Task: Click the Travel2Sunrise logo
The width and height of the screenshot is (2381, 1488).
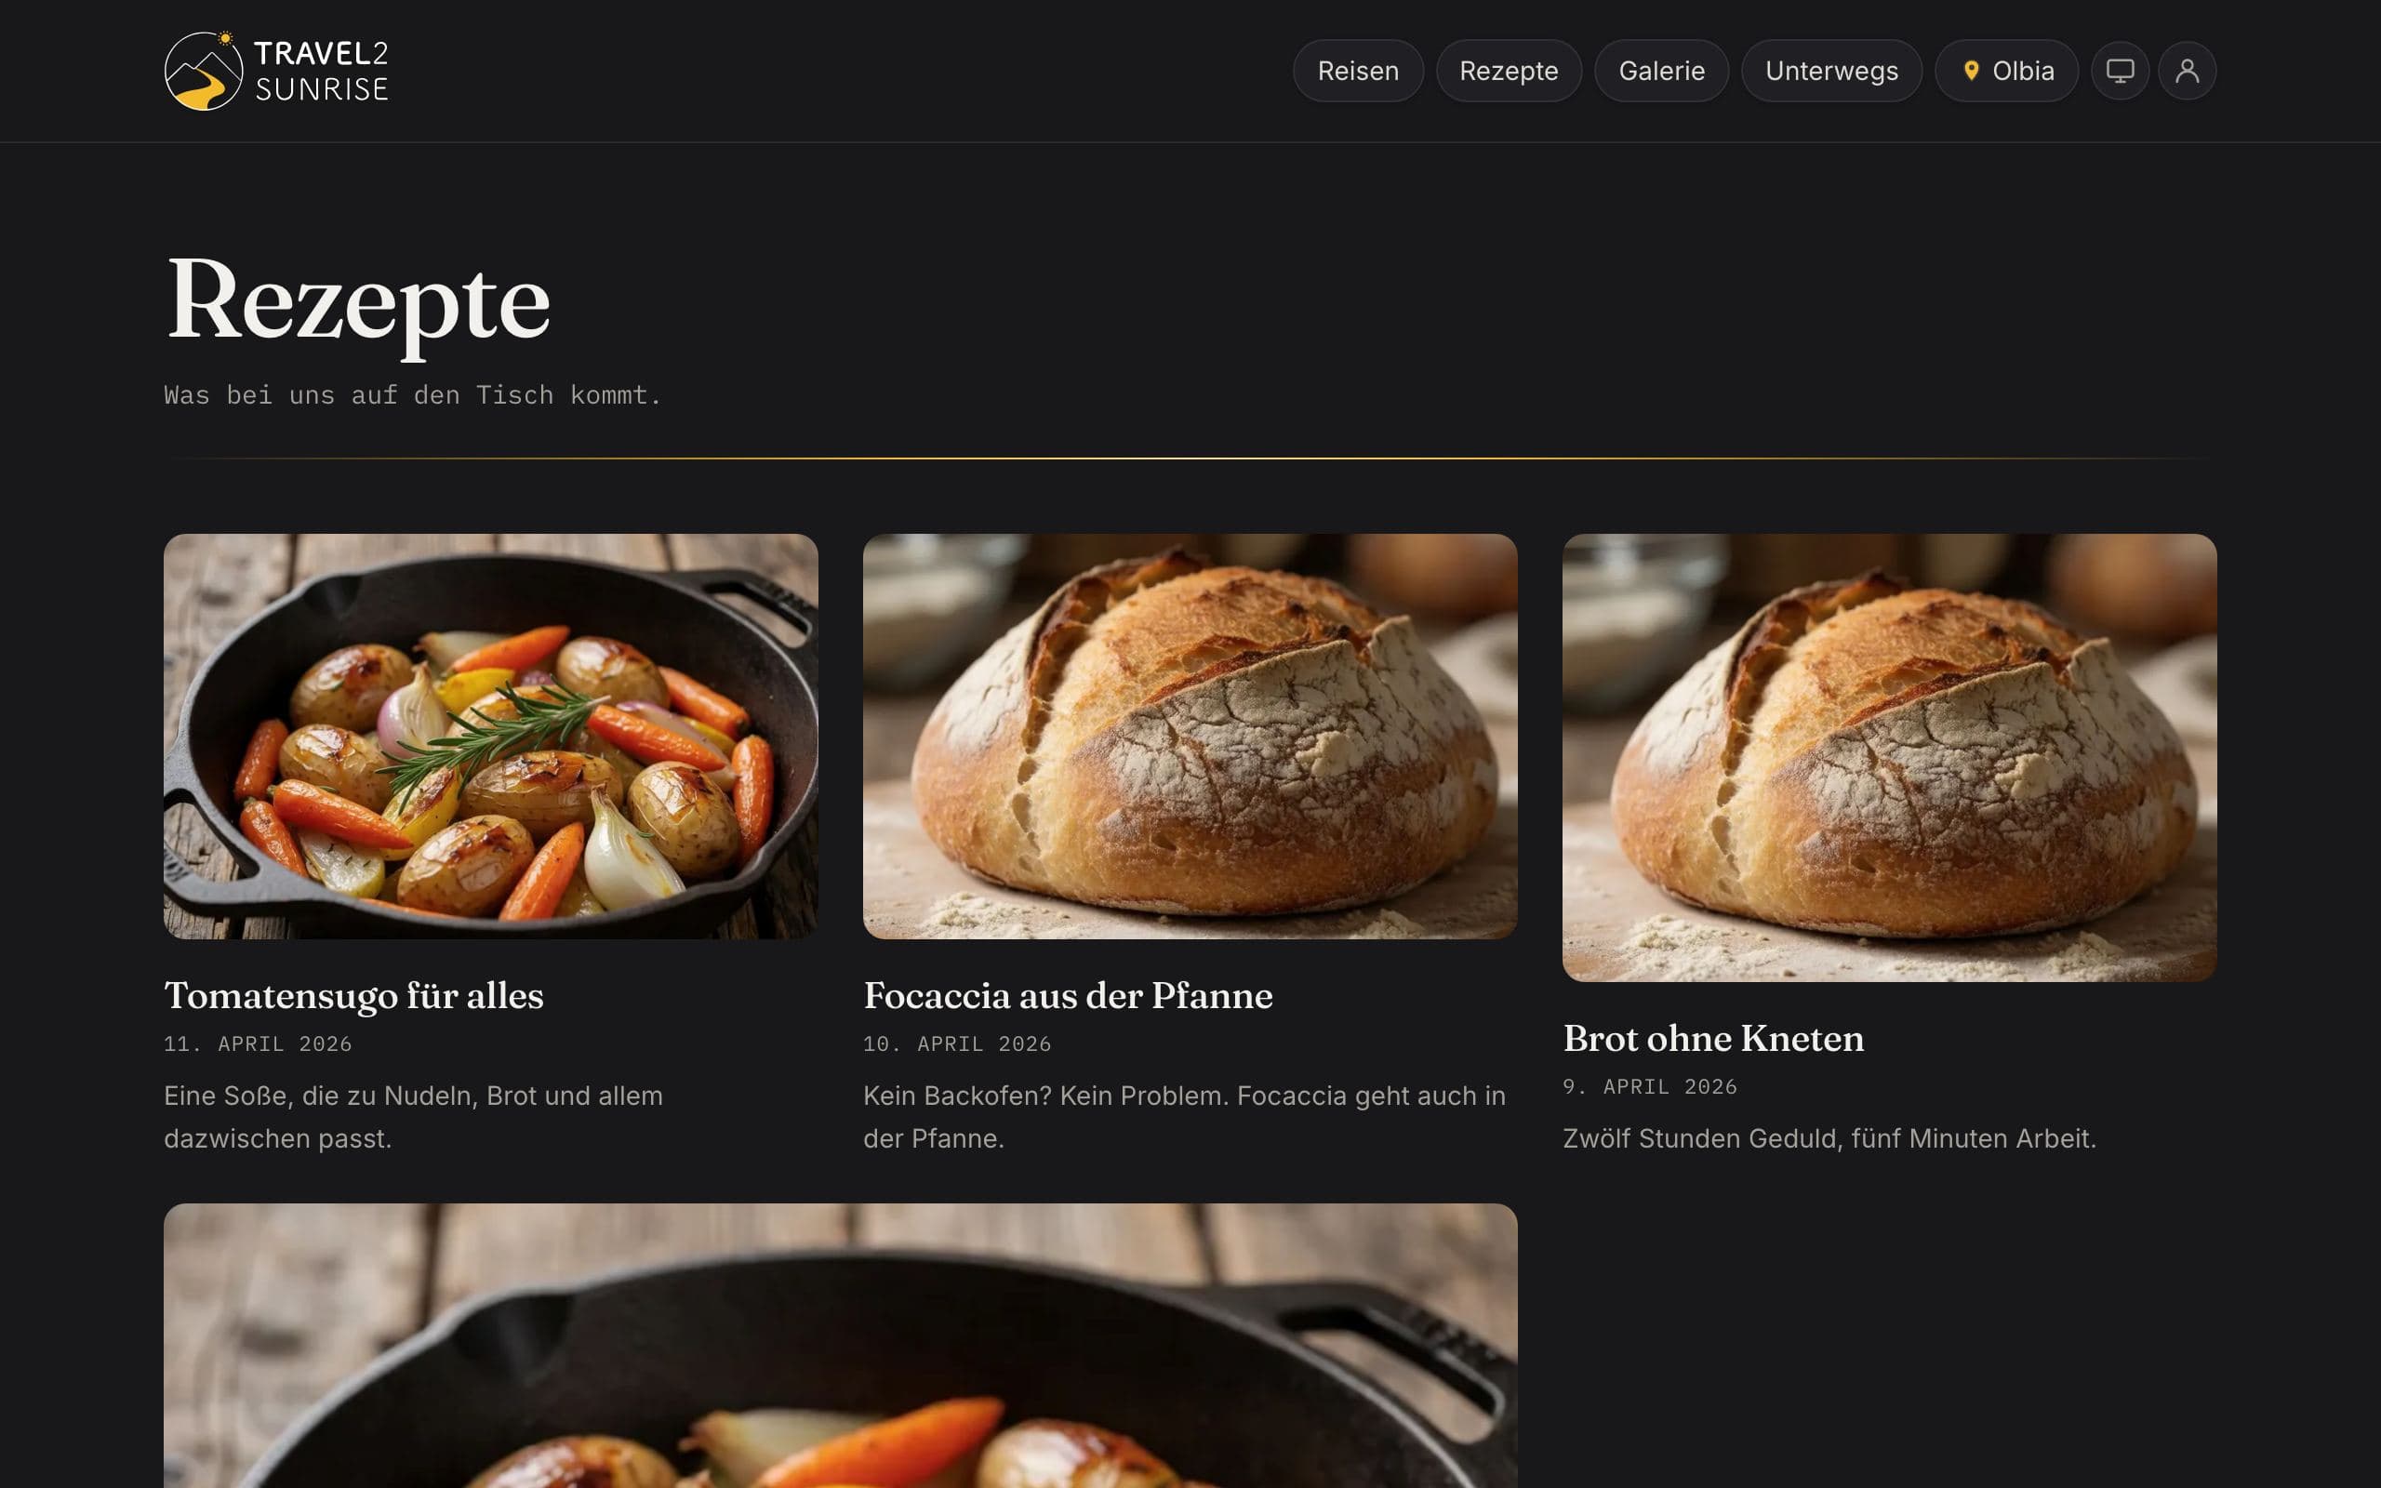Action: coord(276,71)
